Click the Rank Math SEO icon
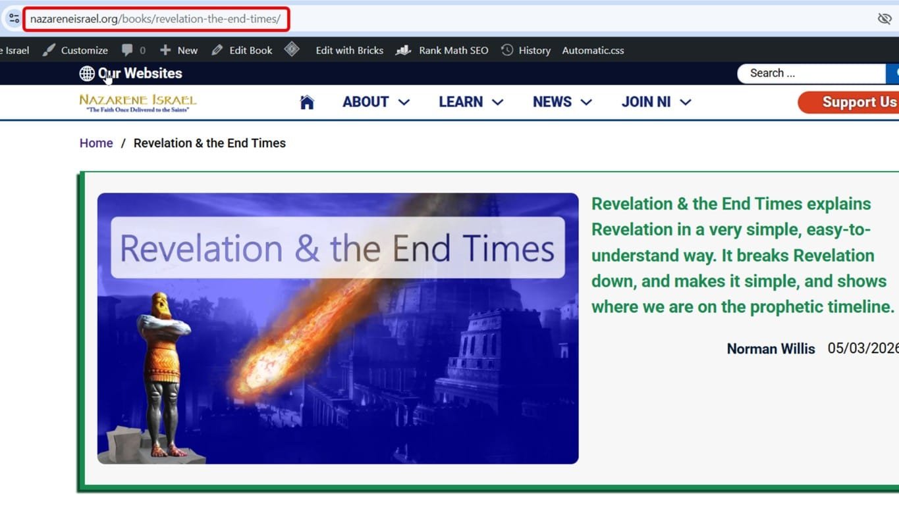 click(402, 50)
